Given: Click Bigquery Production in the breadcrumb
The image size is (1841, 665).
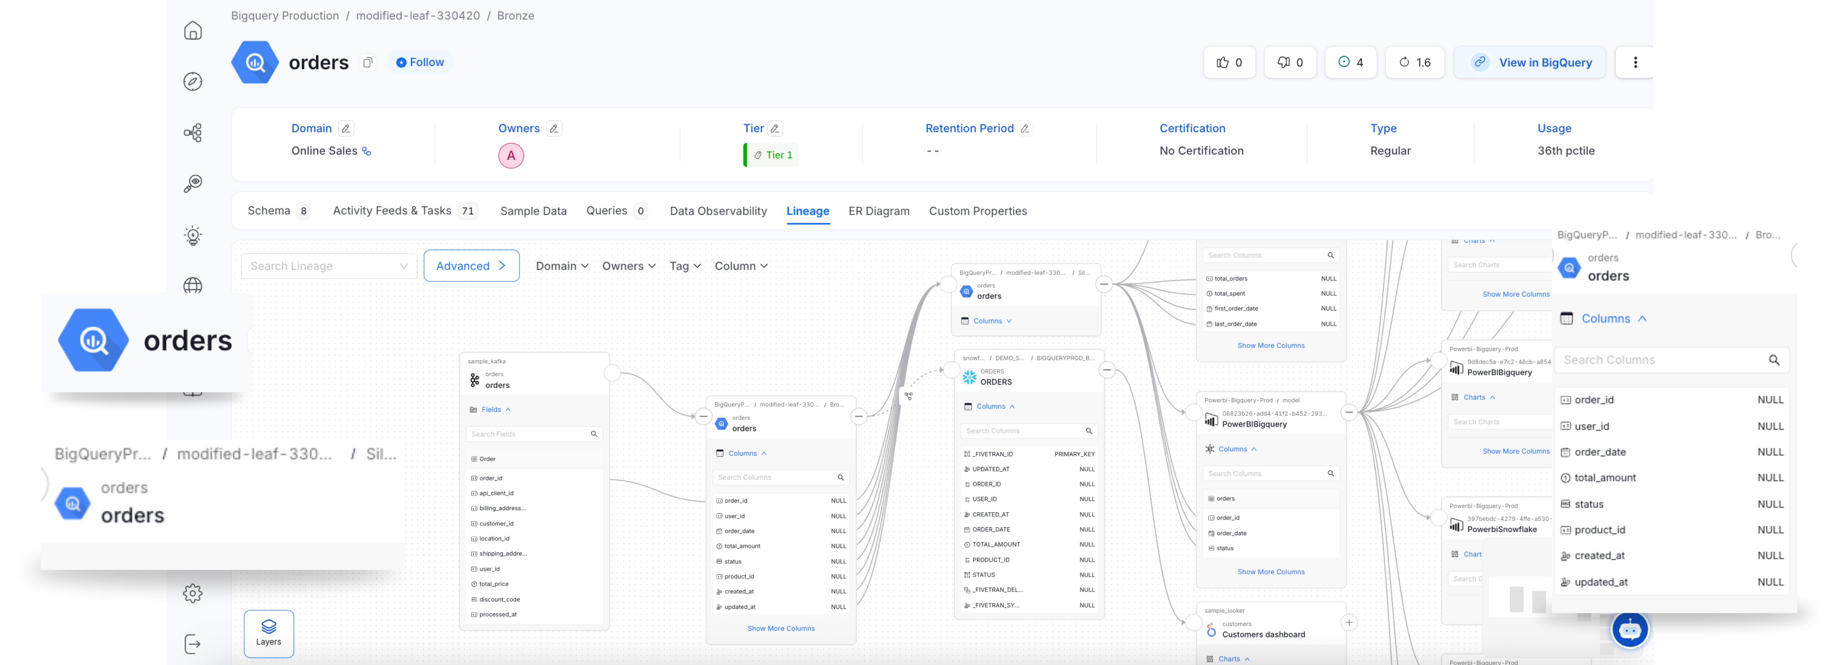Looking at the screenshot, I should tap(285, 16).
